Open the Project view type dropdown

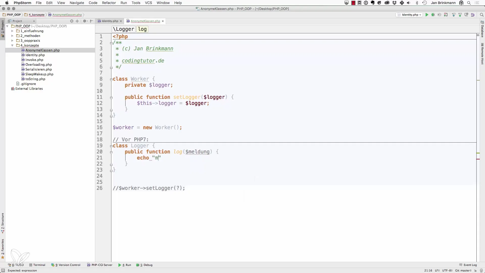pyautogui.click(x=21, y=21)
